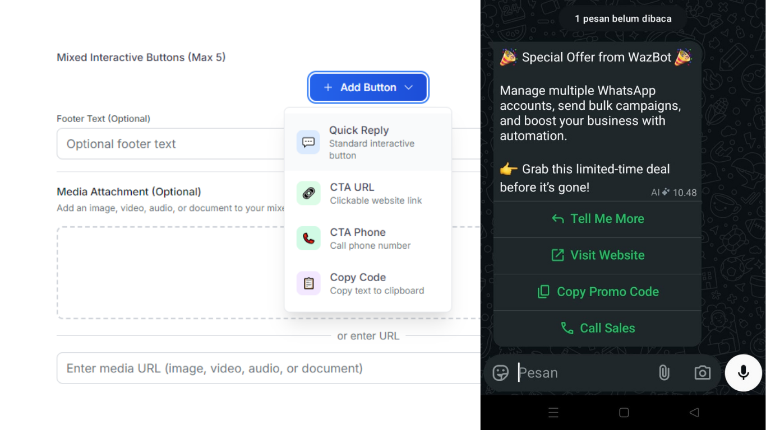Click the Copy Code clipboard icon
The image size is (766, 430).
click(x=308, y=283)
